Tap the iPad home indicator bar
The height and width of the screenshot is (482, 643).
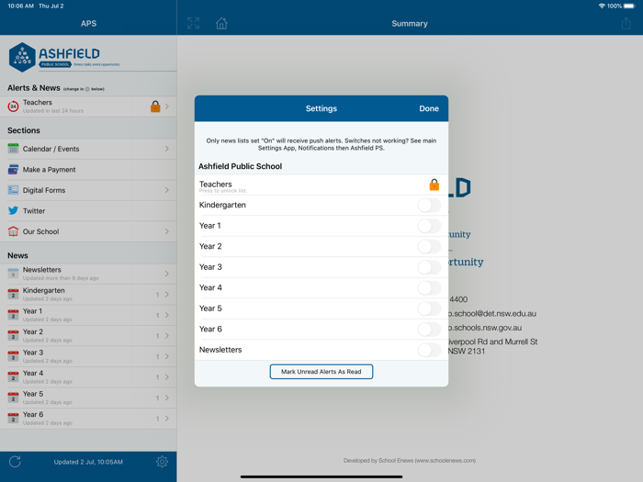pyautogui.click(x=321, y=476)
